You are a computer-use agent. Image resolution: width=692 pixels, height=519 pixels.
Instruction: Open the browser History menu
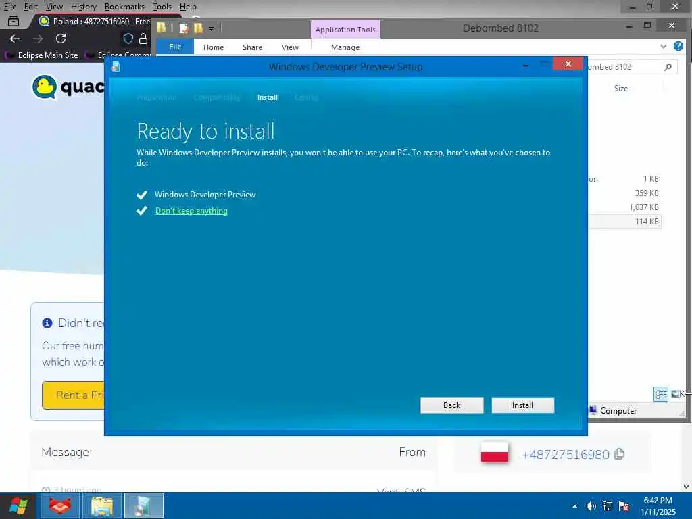coord(83,7)
